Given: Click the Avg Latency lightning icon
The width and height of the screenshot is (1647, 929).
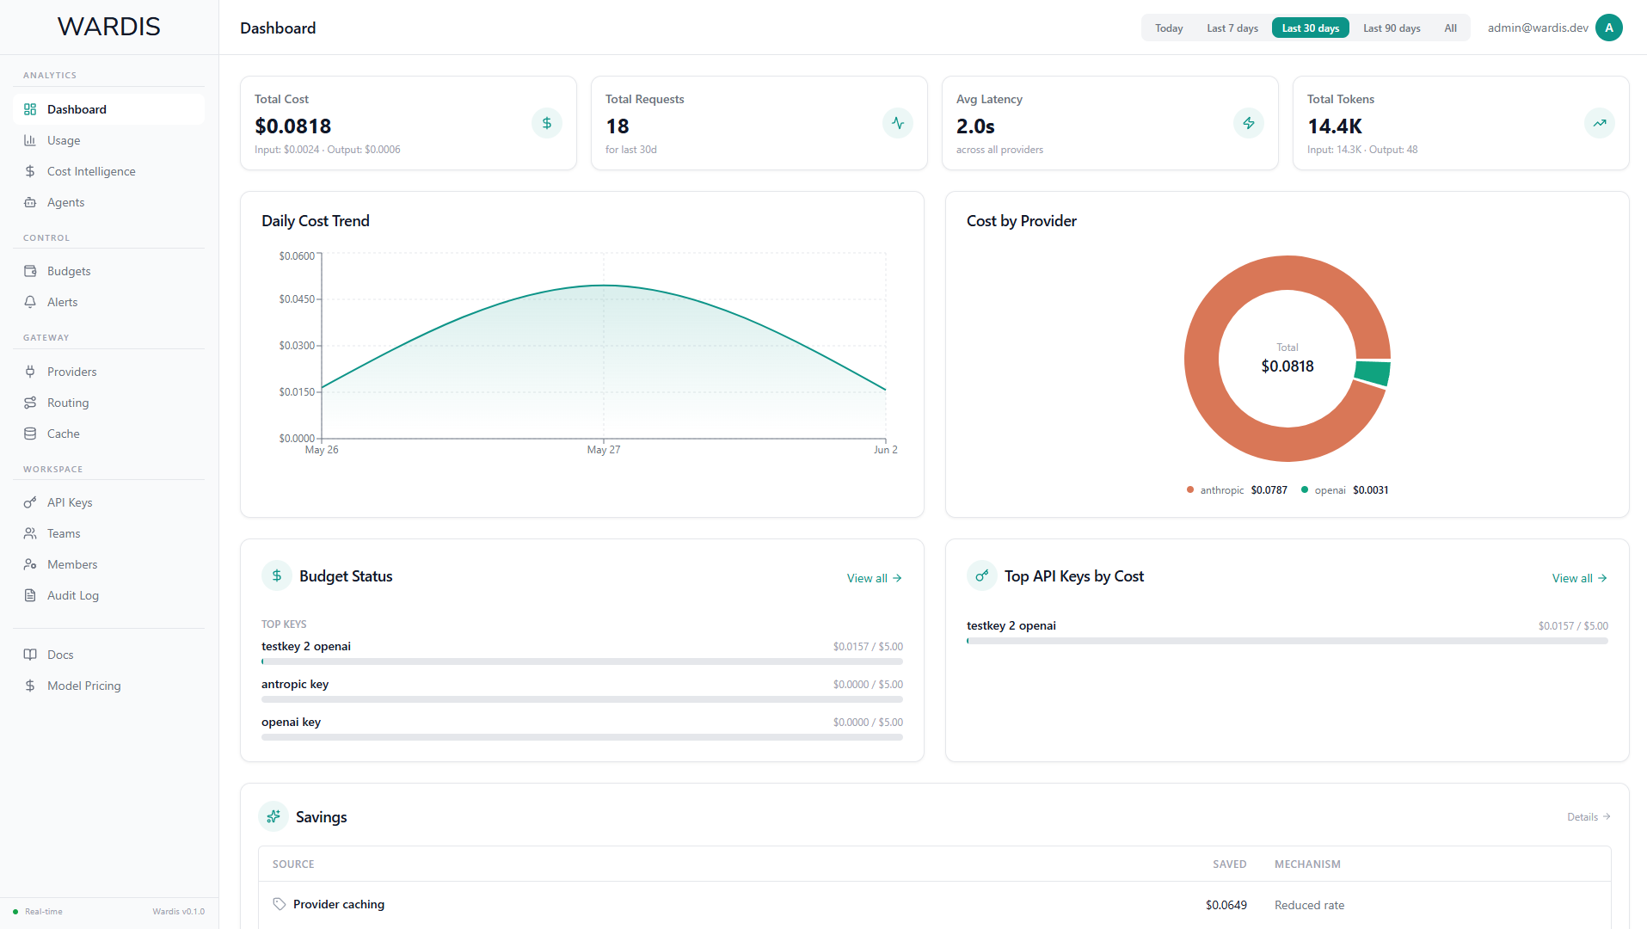Looking at the screenshot, I should coord(1249,123).
